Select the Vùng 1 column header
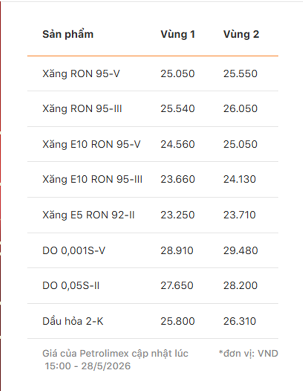 coord(178,35)
